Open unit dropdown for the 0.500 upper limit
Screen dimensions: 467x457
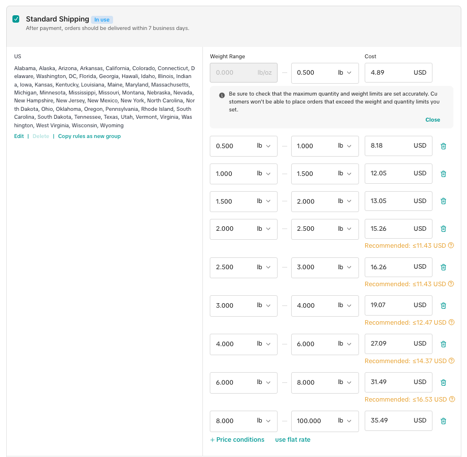[x=344, y=73]
